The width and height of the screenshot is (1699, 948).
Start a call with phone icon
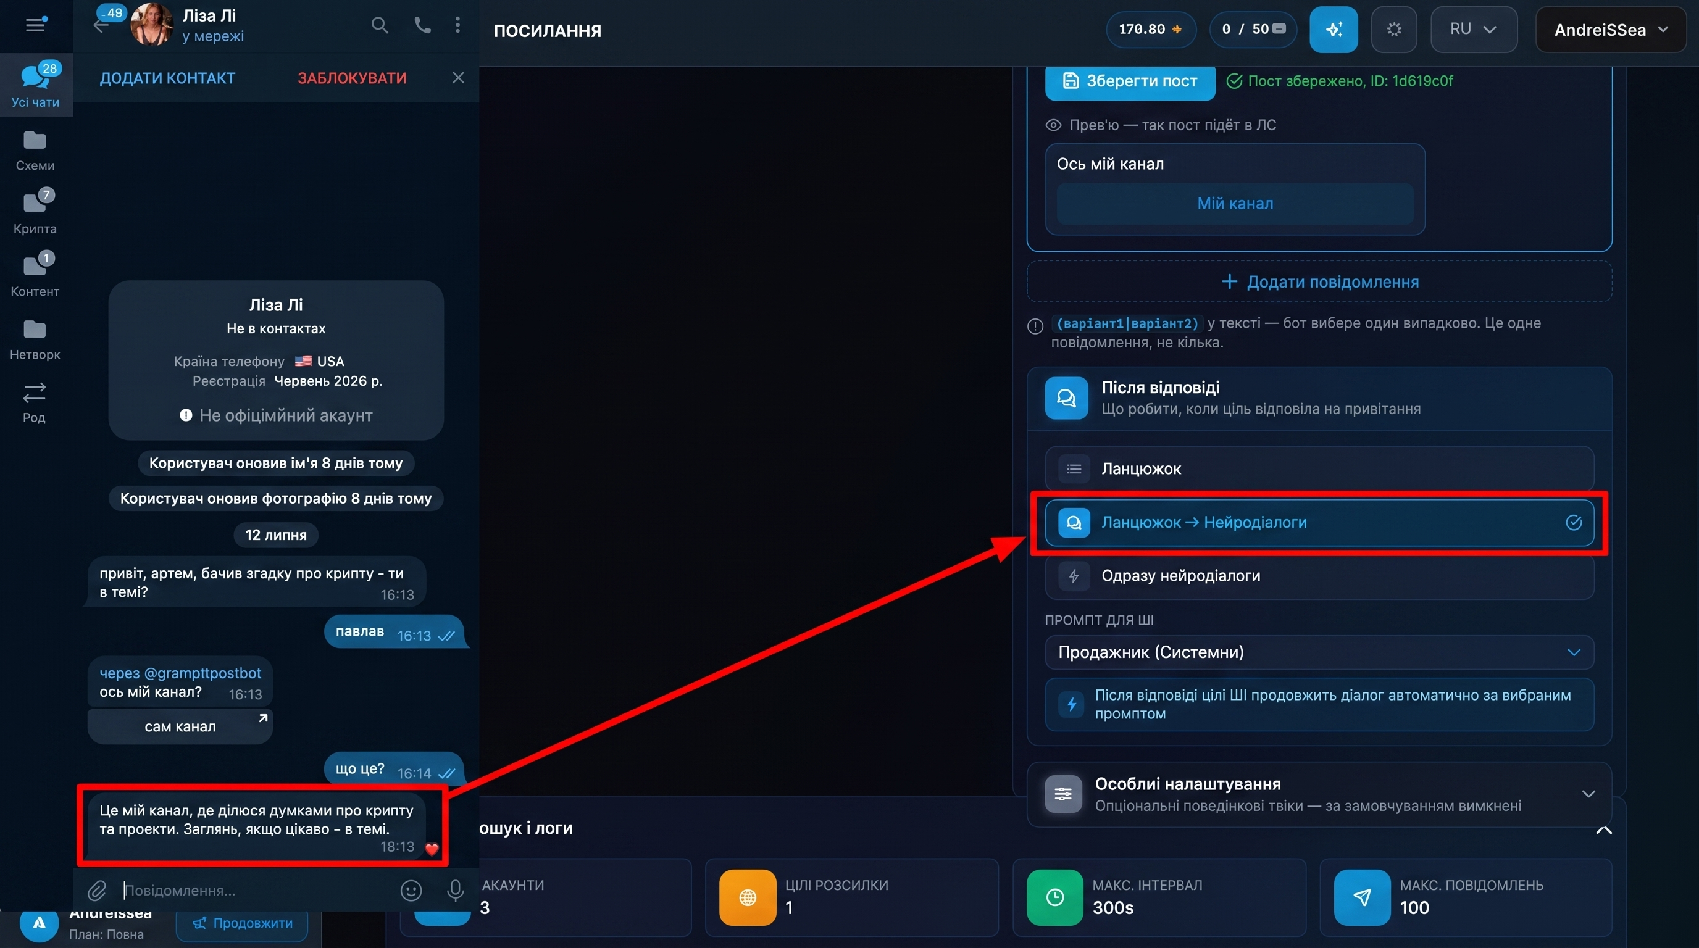coord(422,25)
